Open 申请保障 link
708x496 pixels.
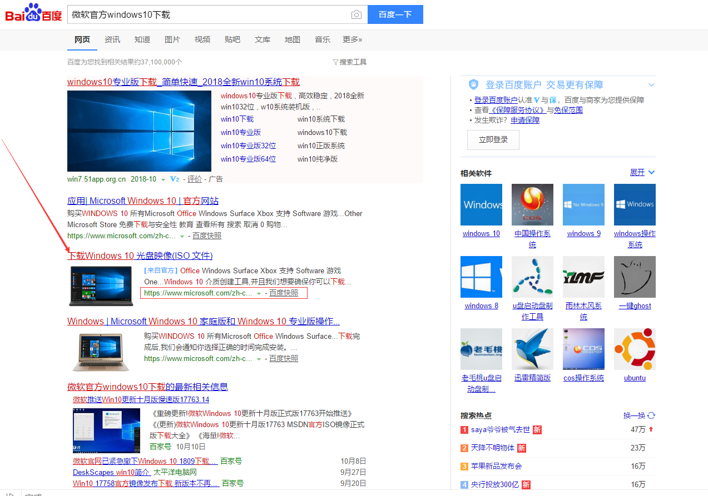[x=525, y=120]
